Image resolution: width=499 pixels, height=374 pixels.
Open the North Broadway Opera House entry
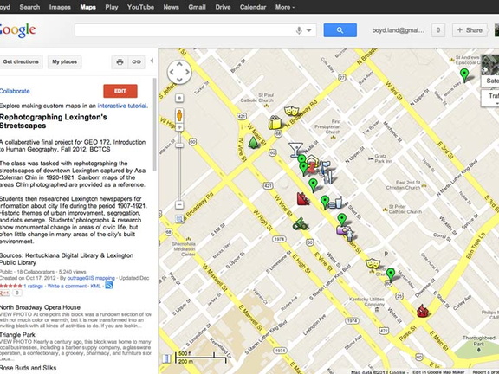(x=40, y=307)
